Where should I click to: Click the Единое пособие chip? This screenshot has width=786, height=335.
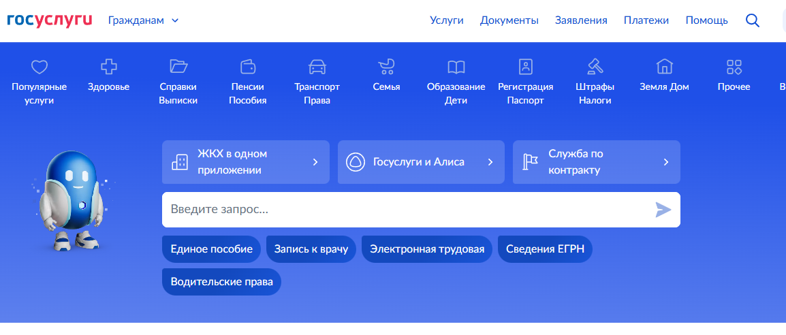pos(211,249)
